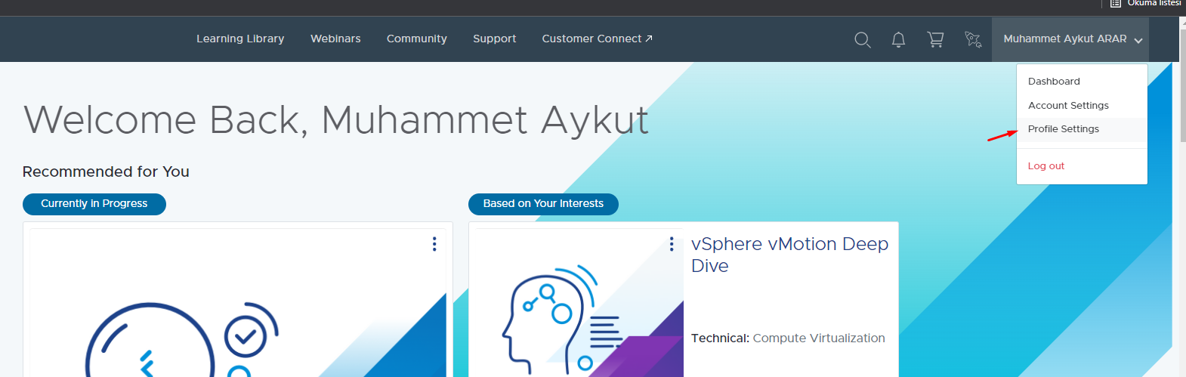Open the vSphere vMotion Deep Dive title

click(x=789, y=255)
